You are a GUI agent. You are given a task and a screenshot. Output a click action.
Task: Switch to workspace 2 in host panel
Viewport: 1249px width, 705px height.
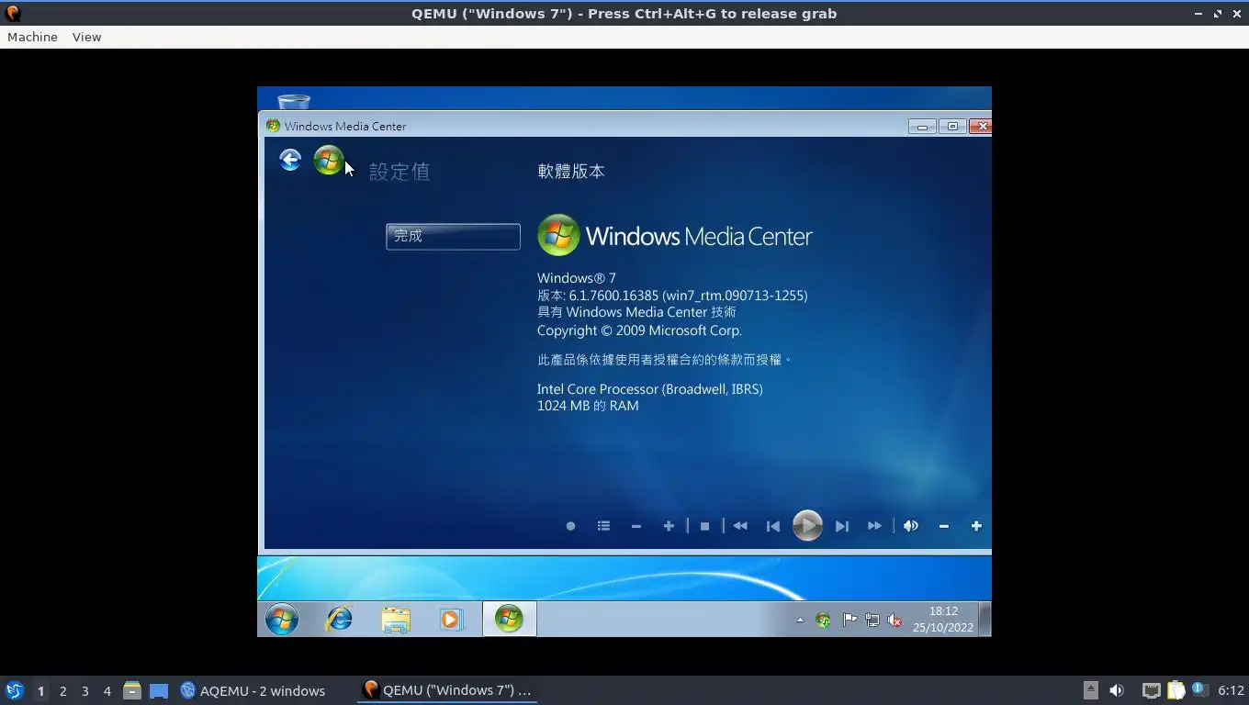pos(62,690)
